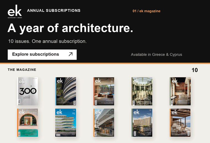Open the green terraced building blue sky cover
This screenshot has height=143, width=210.
(x=66, y=123)
